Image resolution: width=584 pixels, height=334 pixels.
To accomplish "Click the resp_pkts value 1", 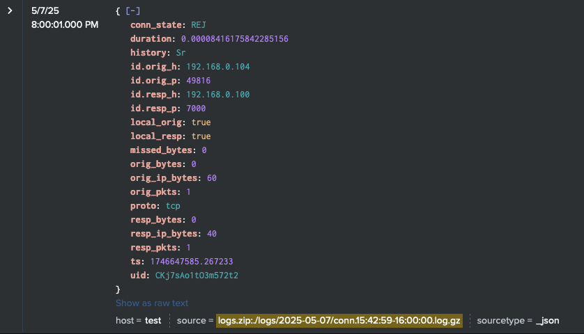I will tap(188, 248).
